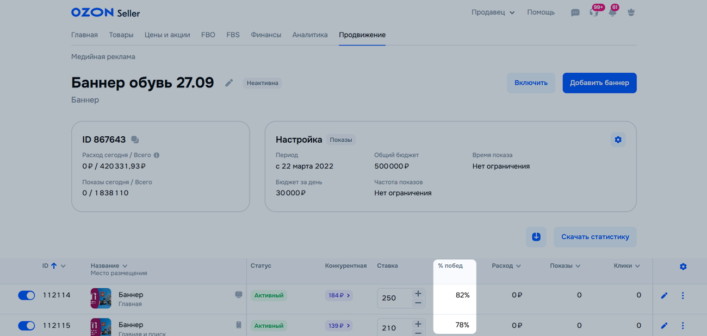Click the download arrow icon button
This screenshot has height=336, width=707.
536,237
